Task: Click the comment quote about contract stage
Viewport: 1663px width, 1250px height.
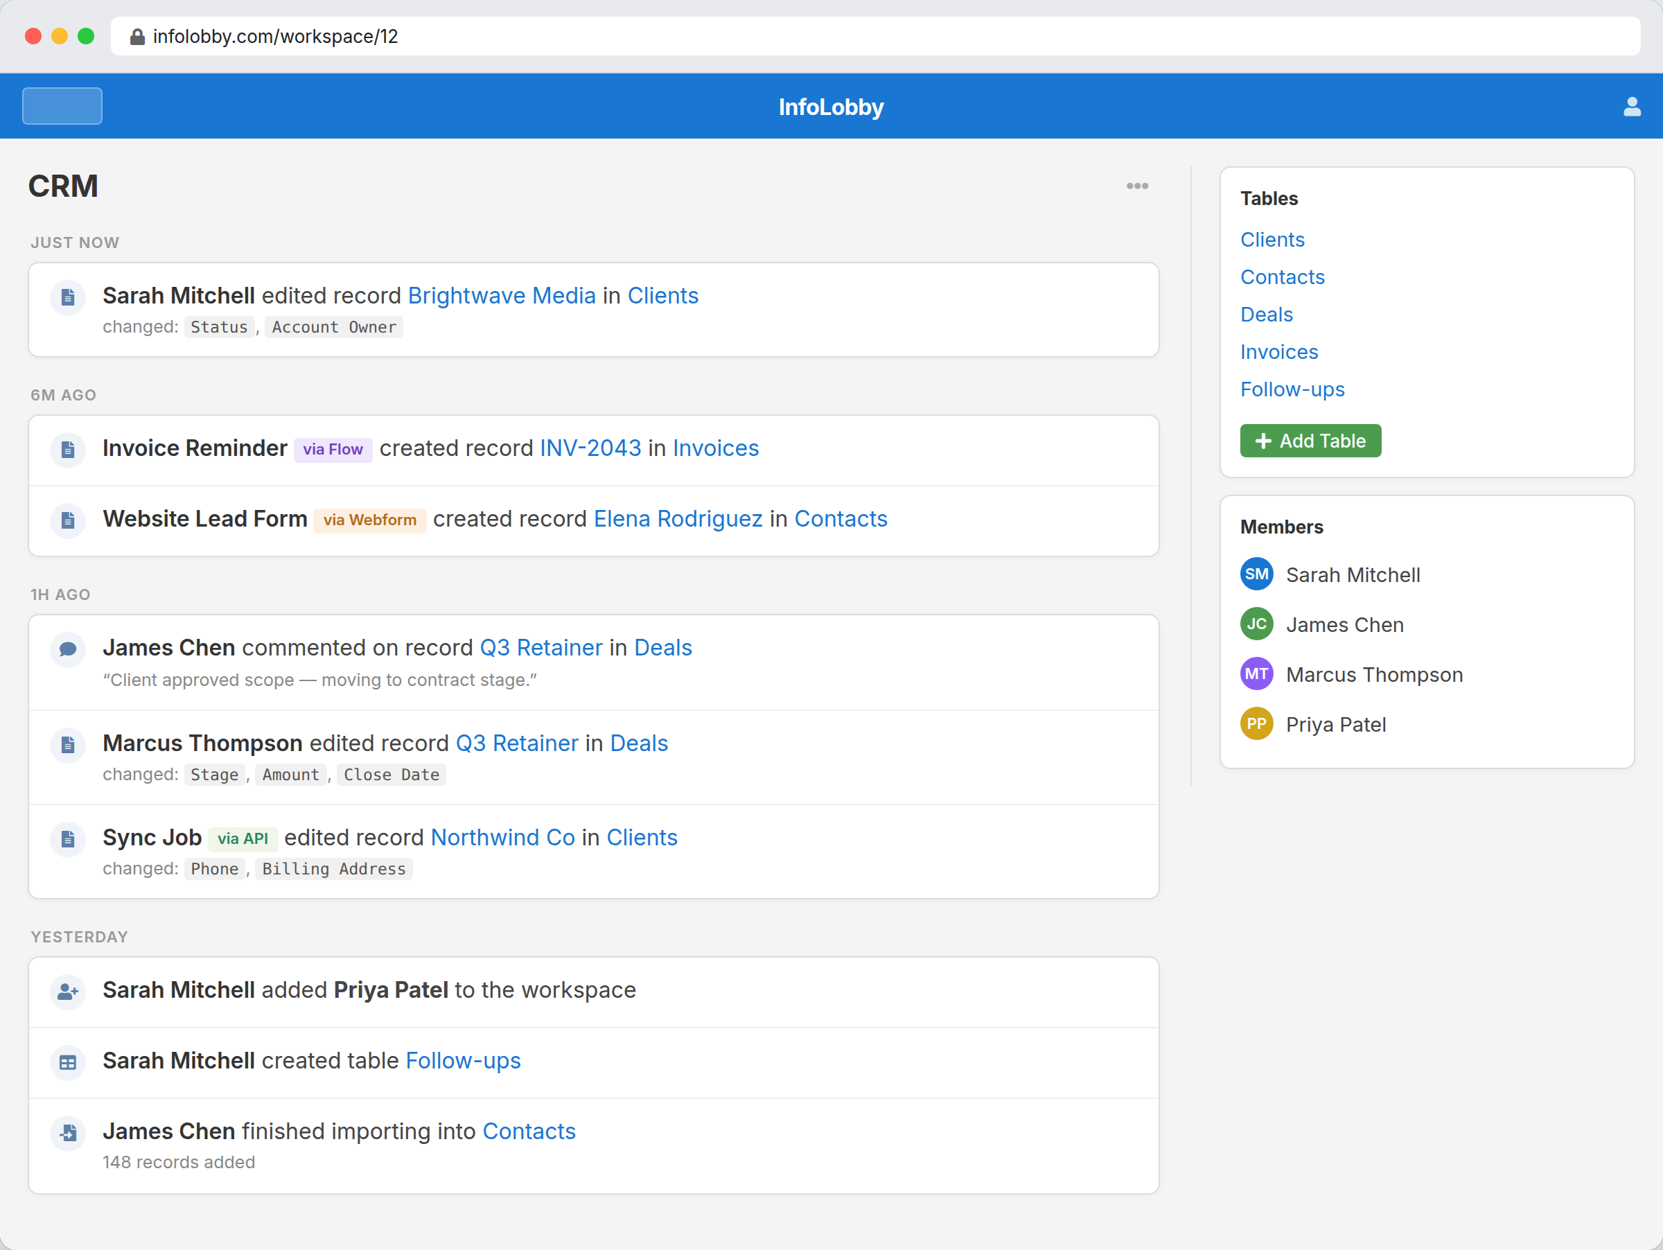Action: [319, 680]
